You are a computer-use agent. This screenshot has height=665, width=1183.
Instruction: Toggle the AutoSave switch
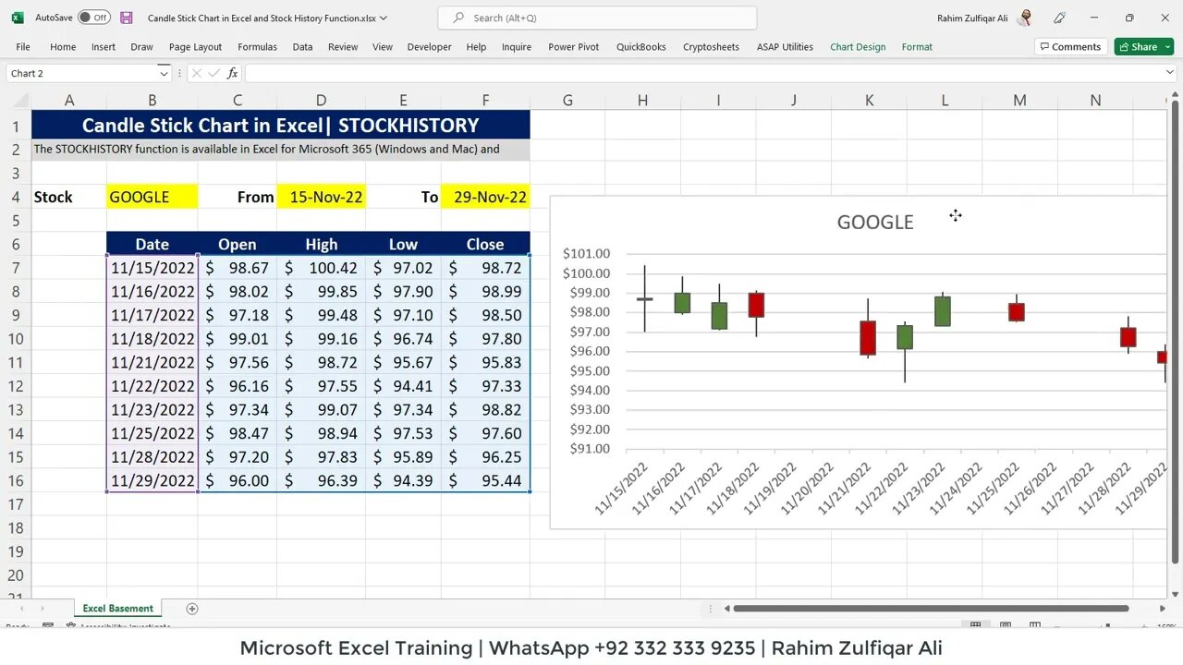[x=93, y=18]
